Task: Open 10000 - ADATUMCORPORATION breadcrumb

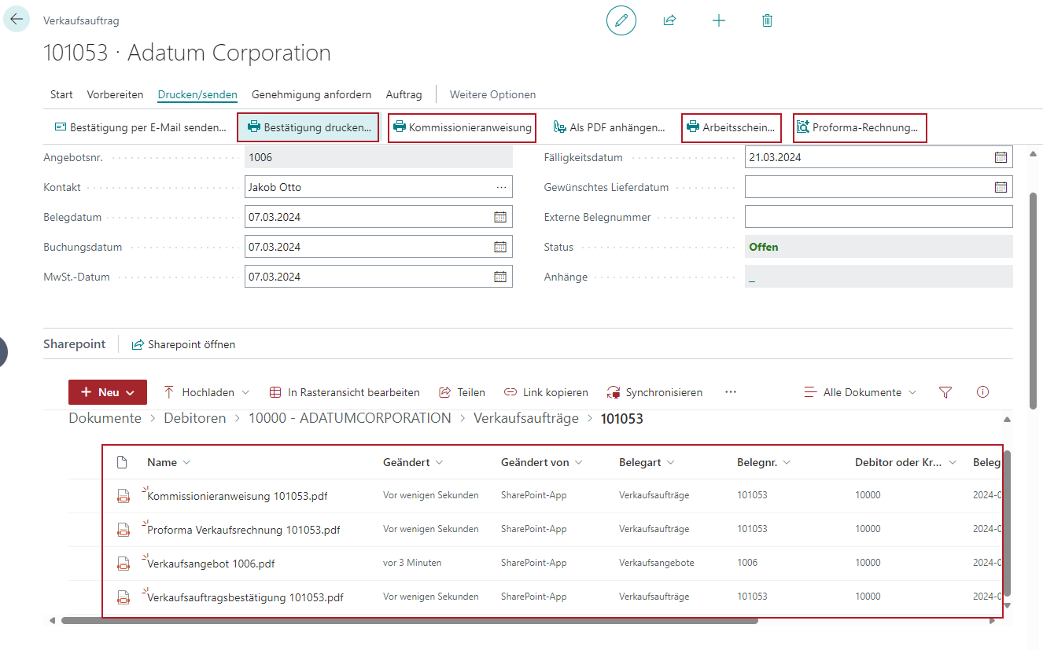Action: (x=350, y=418)
